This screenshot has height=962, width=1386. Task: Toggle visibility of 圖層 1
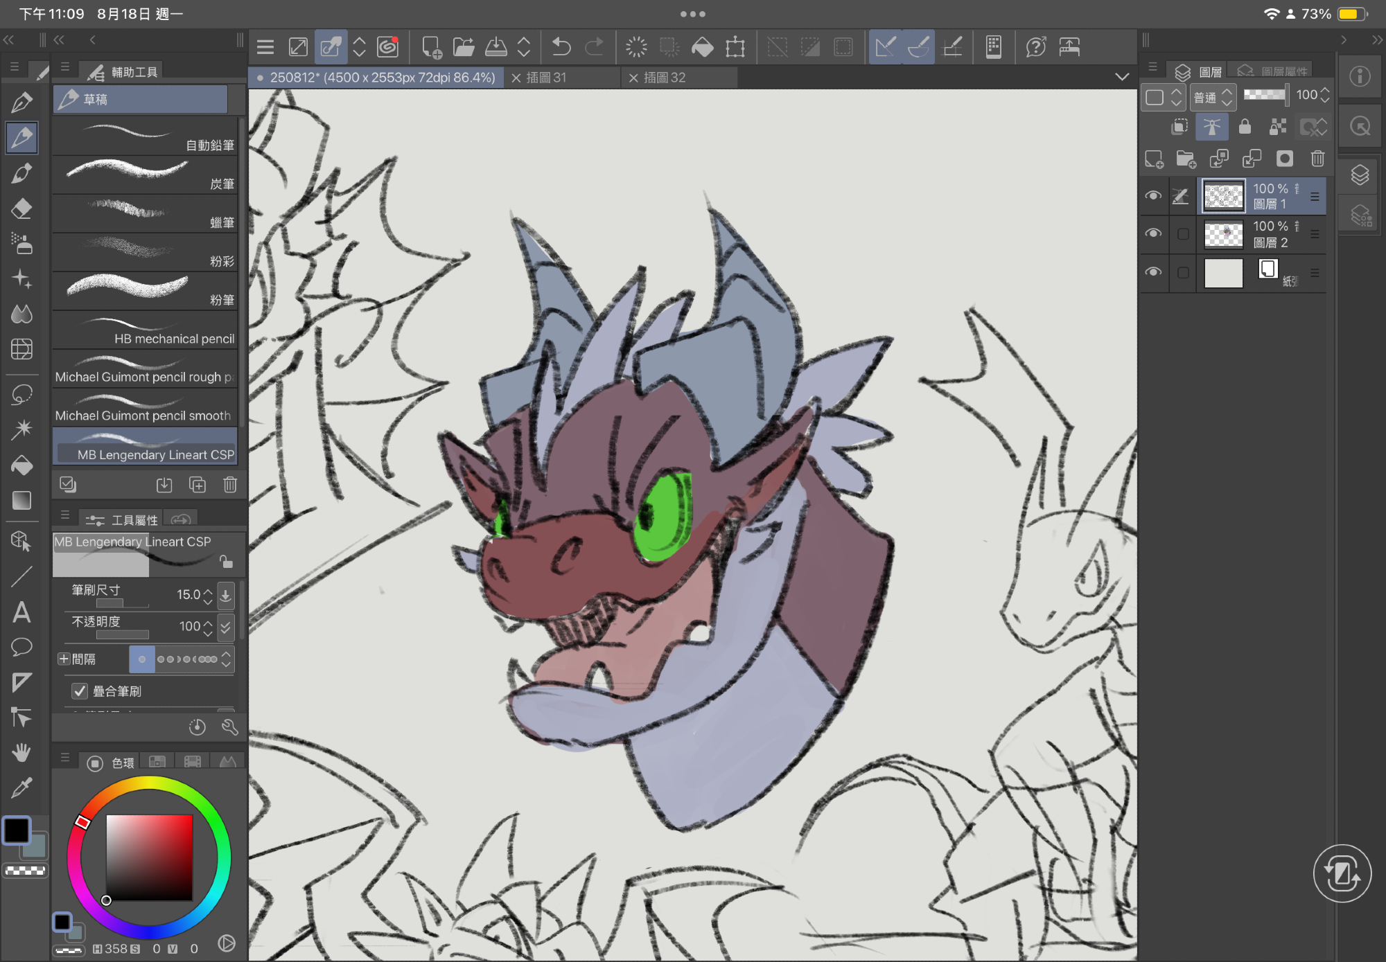point(1153,196)
